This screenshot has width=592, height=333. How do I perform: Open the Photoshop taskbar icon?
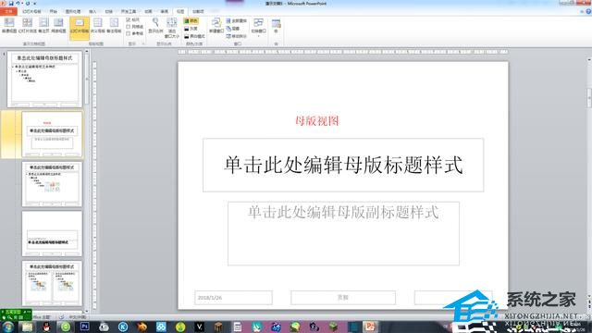pyautogui.click(x=84, y=327)
